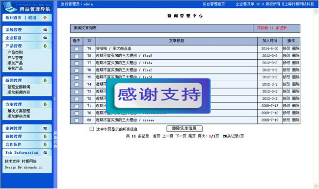Click the icon next to 系统管理
319x189 pixels.
45,30
